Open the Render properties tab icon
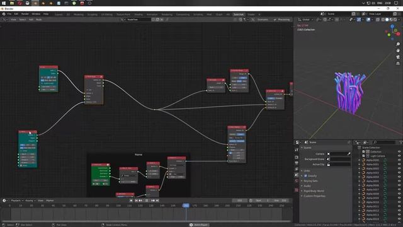The height and width of the screenshot is (227, 403). tap(297, 157)
